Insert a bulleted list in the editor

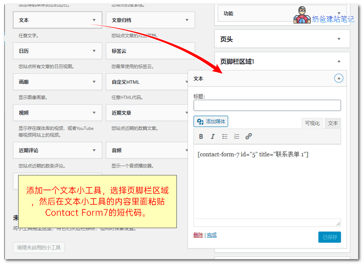tap(225, 136)
